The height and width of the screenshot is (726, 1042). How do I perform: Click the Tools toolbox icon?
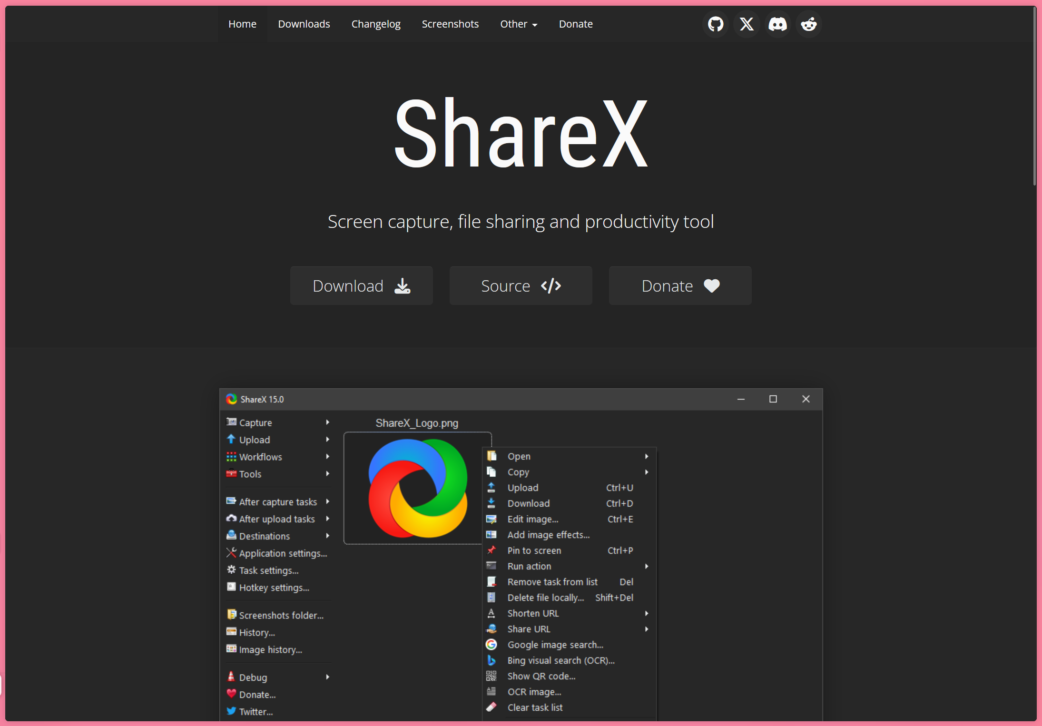click(231, 474)
